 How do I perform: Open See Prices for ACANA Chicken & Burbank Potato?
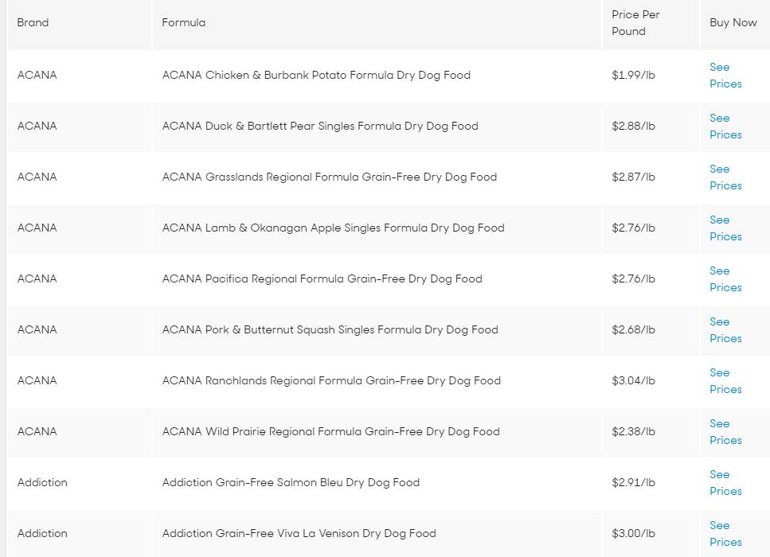725,76
